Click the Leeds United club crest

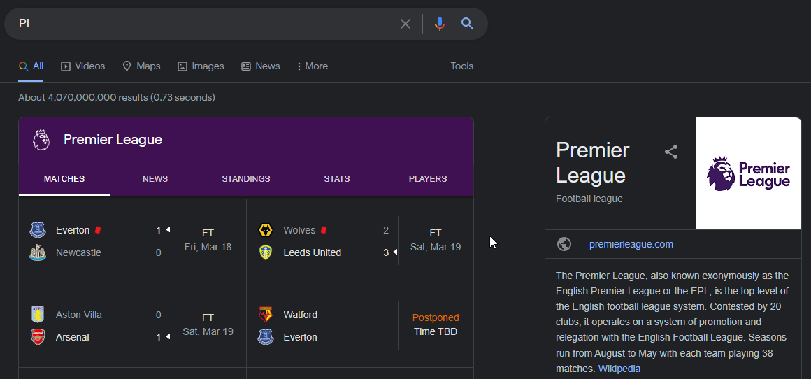(x=266, y=252)
